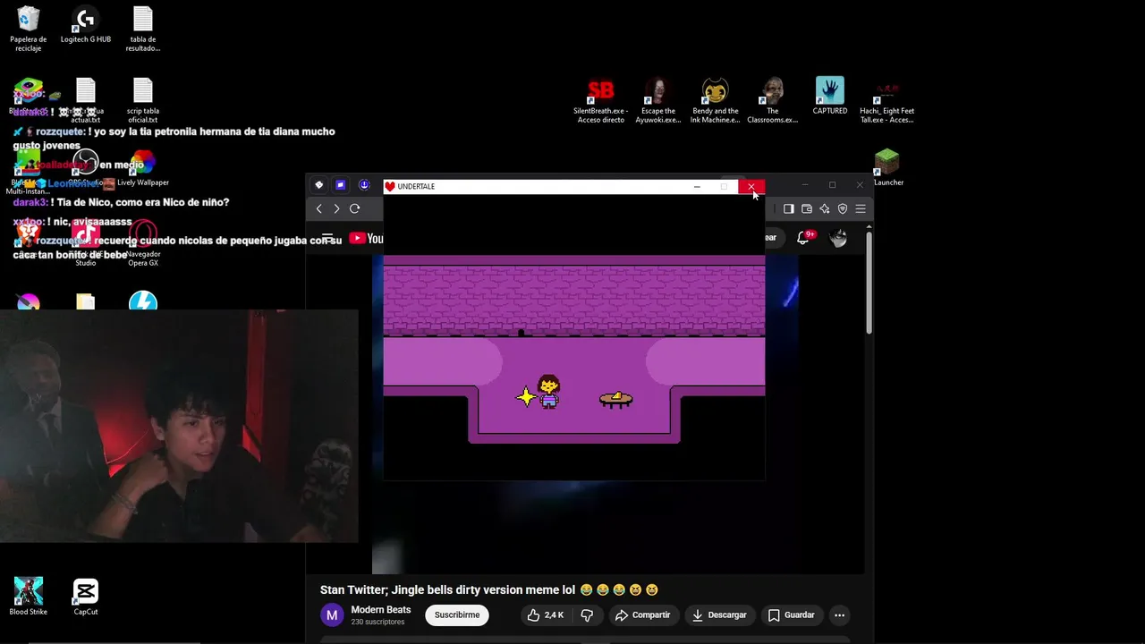Toggle the browser sidebar panel icon
This screenshot has height=644, width=1145.
point(788,208)
